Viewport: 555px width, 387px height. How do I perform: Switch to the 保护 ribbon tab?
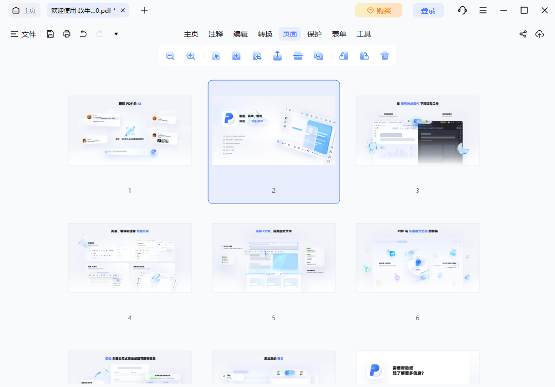tap(314, 34)
